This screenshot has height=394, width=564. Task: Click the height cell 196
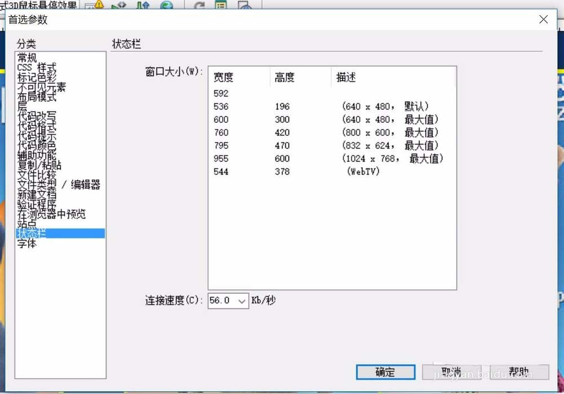tap(282, 107)
